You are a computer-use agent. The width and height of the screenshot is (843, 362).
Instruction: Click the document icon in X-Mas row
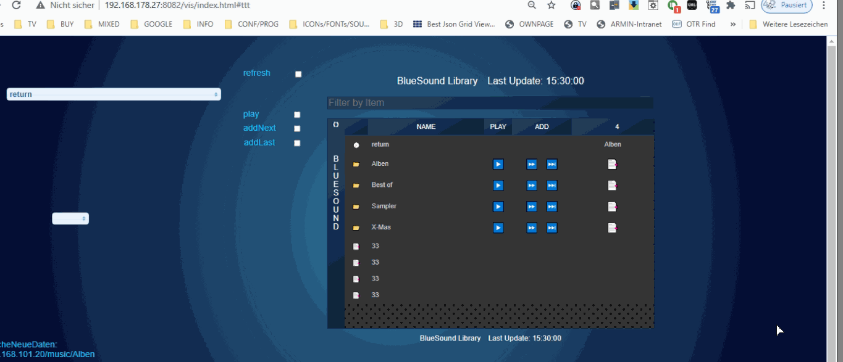(x=612, y=228)
